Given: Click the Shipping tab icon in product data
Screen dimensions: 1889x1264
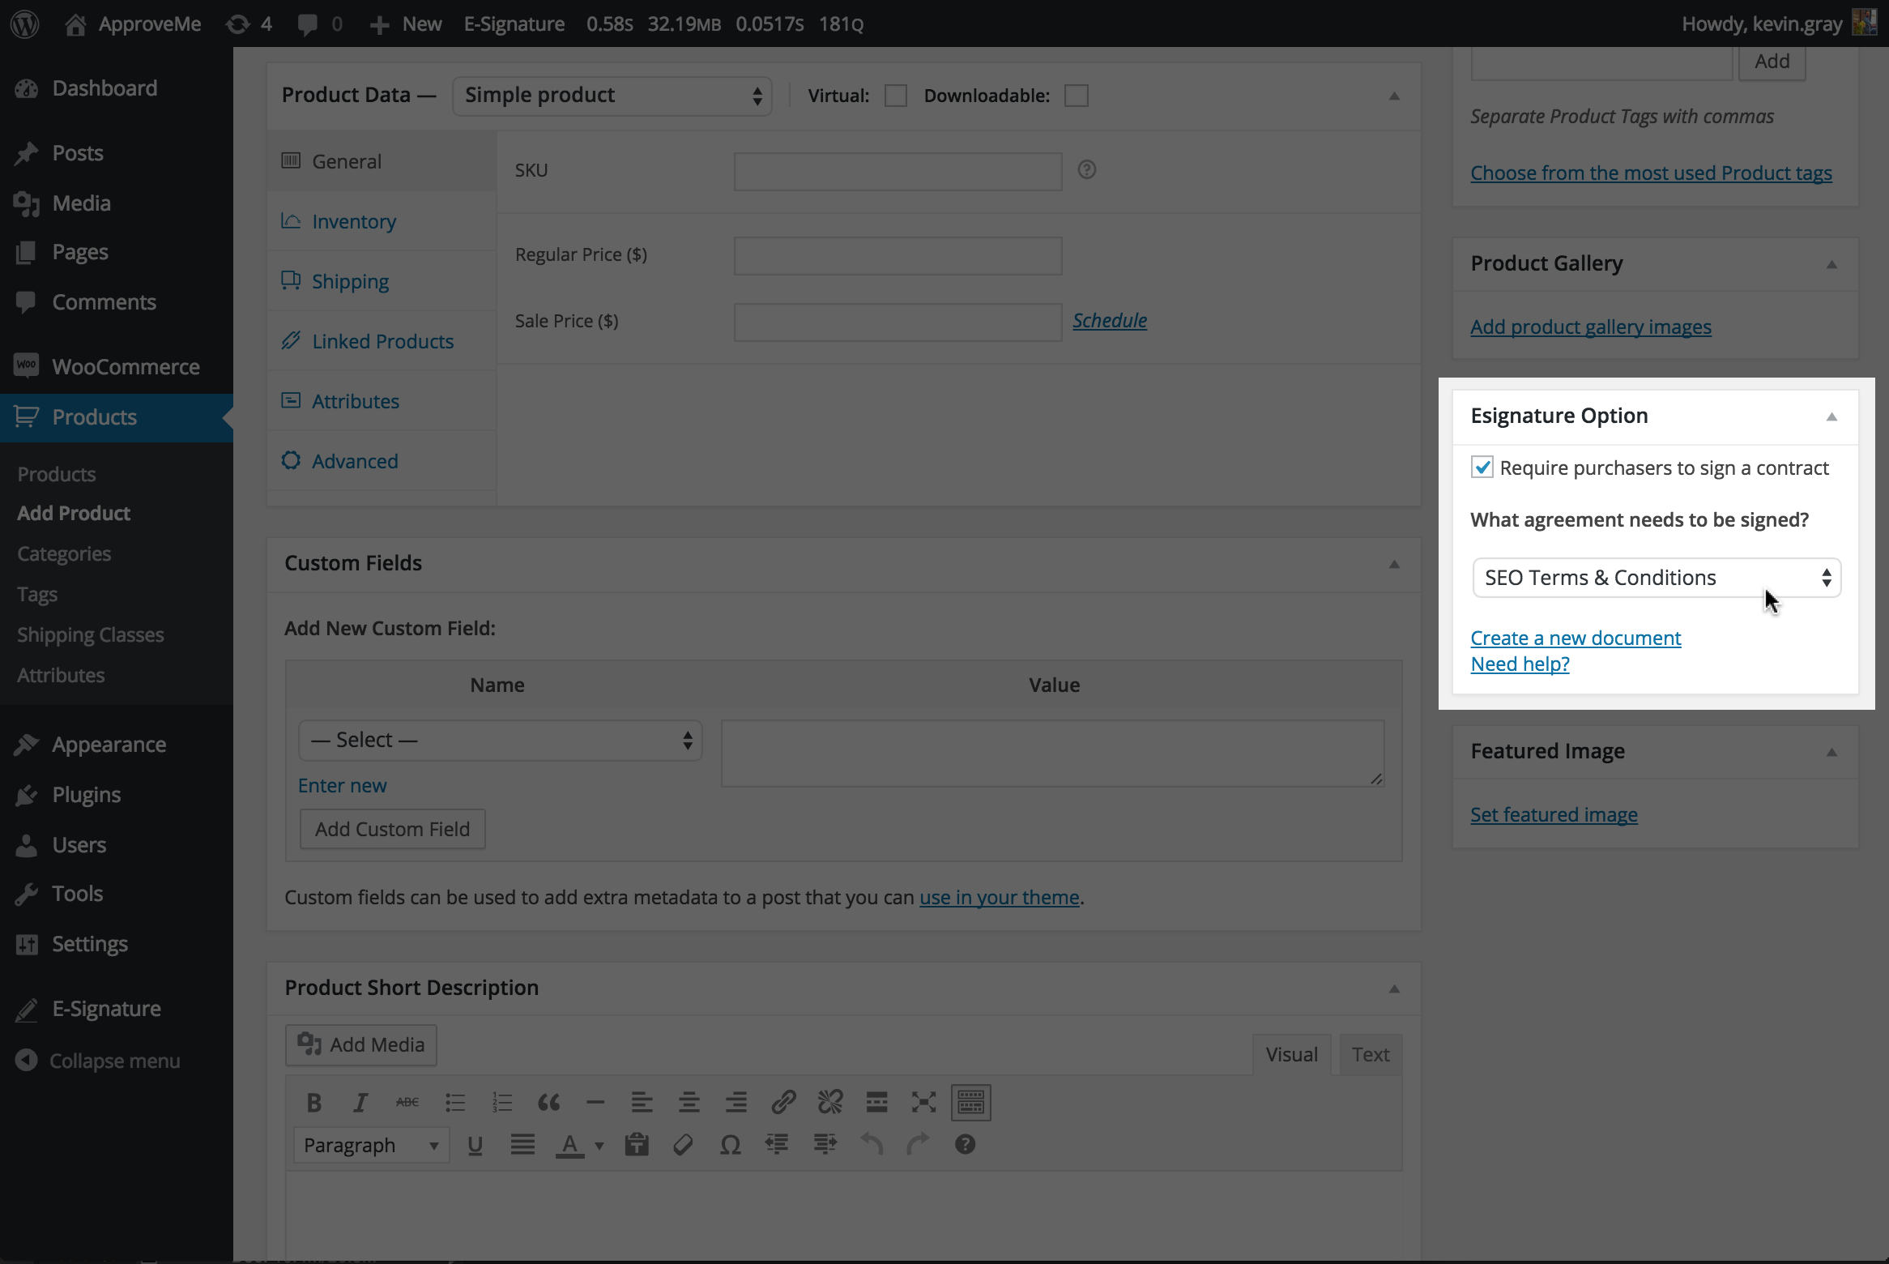Looking at the screenshot, I should coord(292,280).
